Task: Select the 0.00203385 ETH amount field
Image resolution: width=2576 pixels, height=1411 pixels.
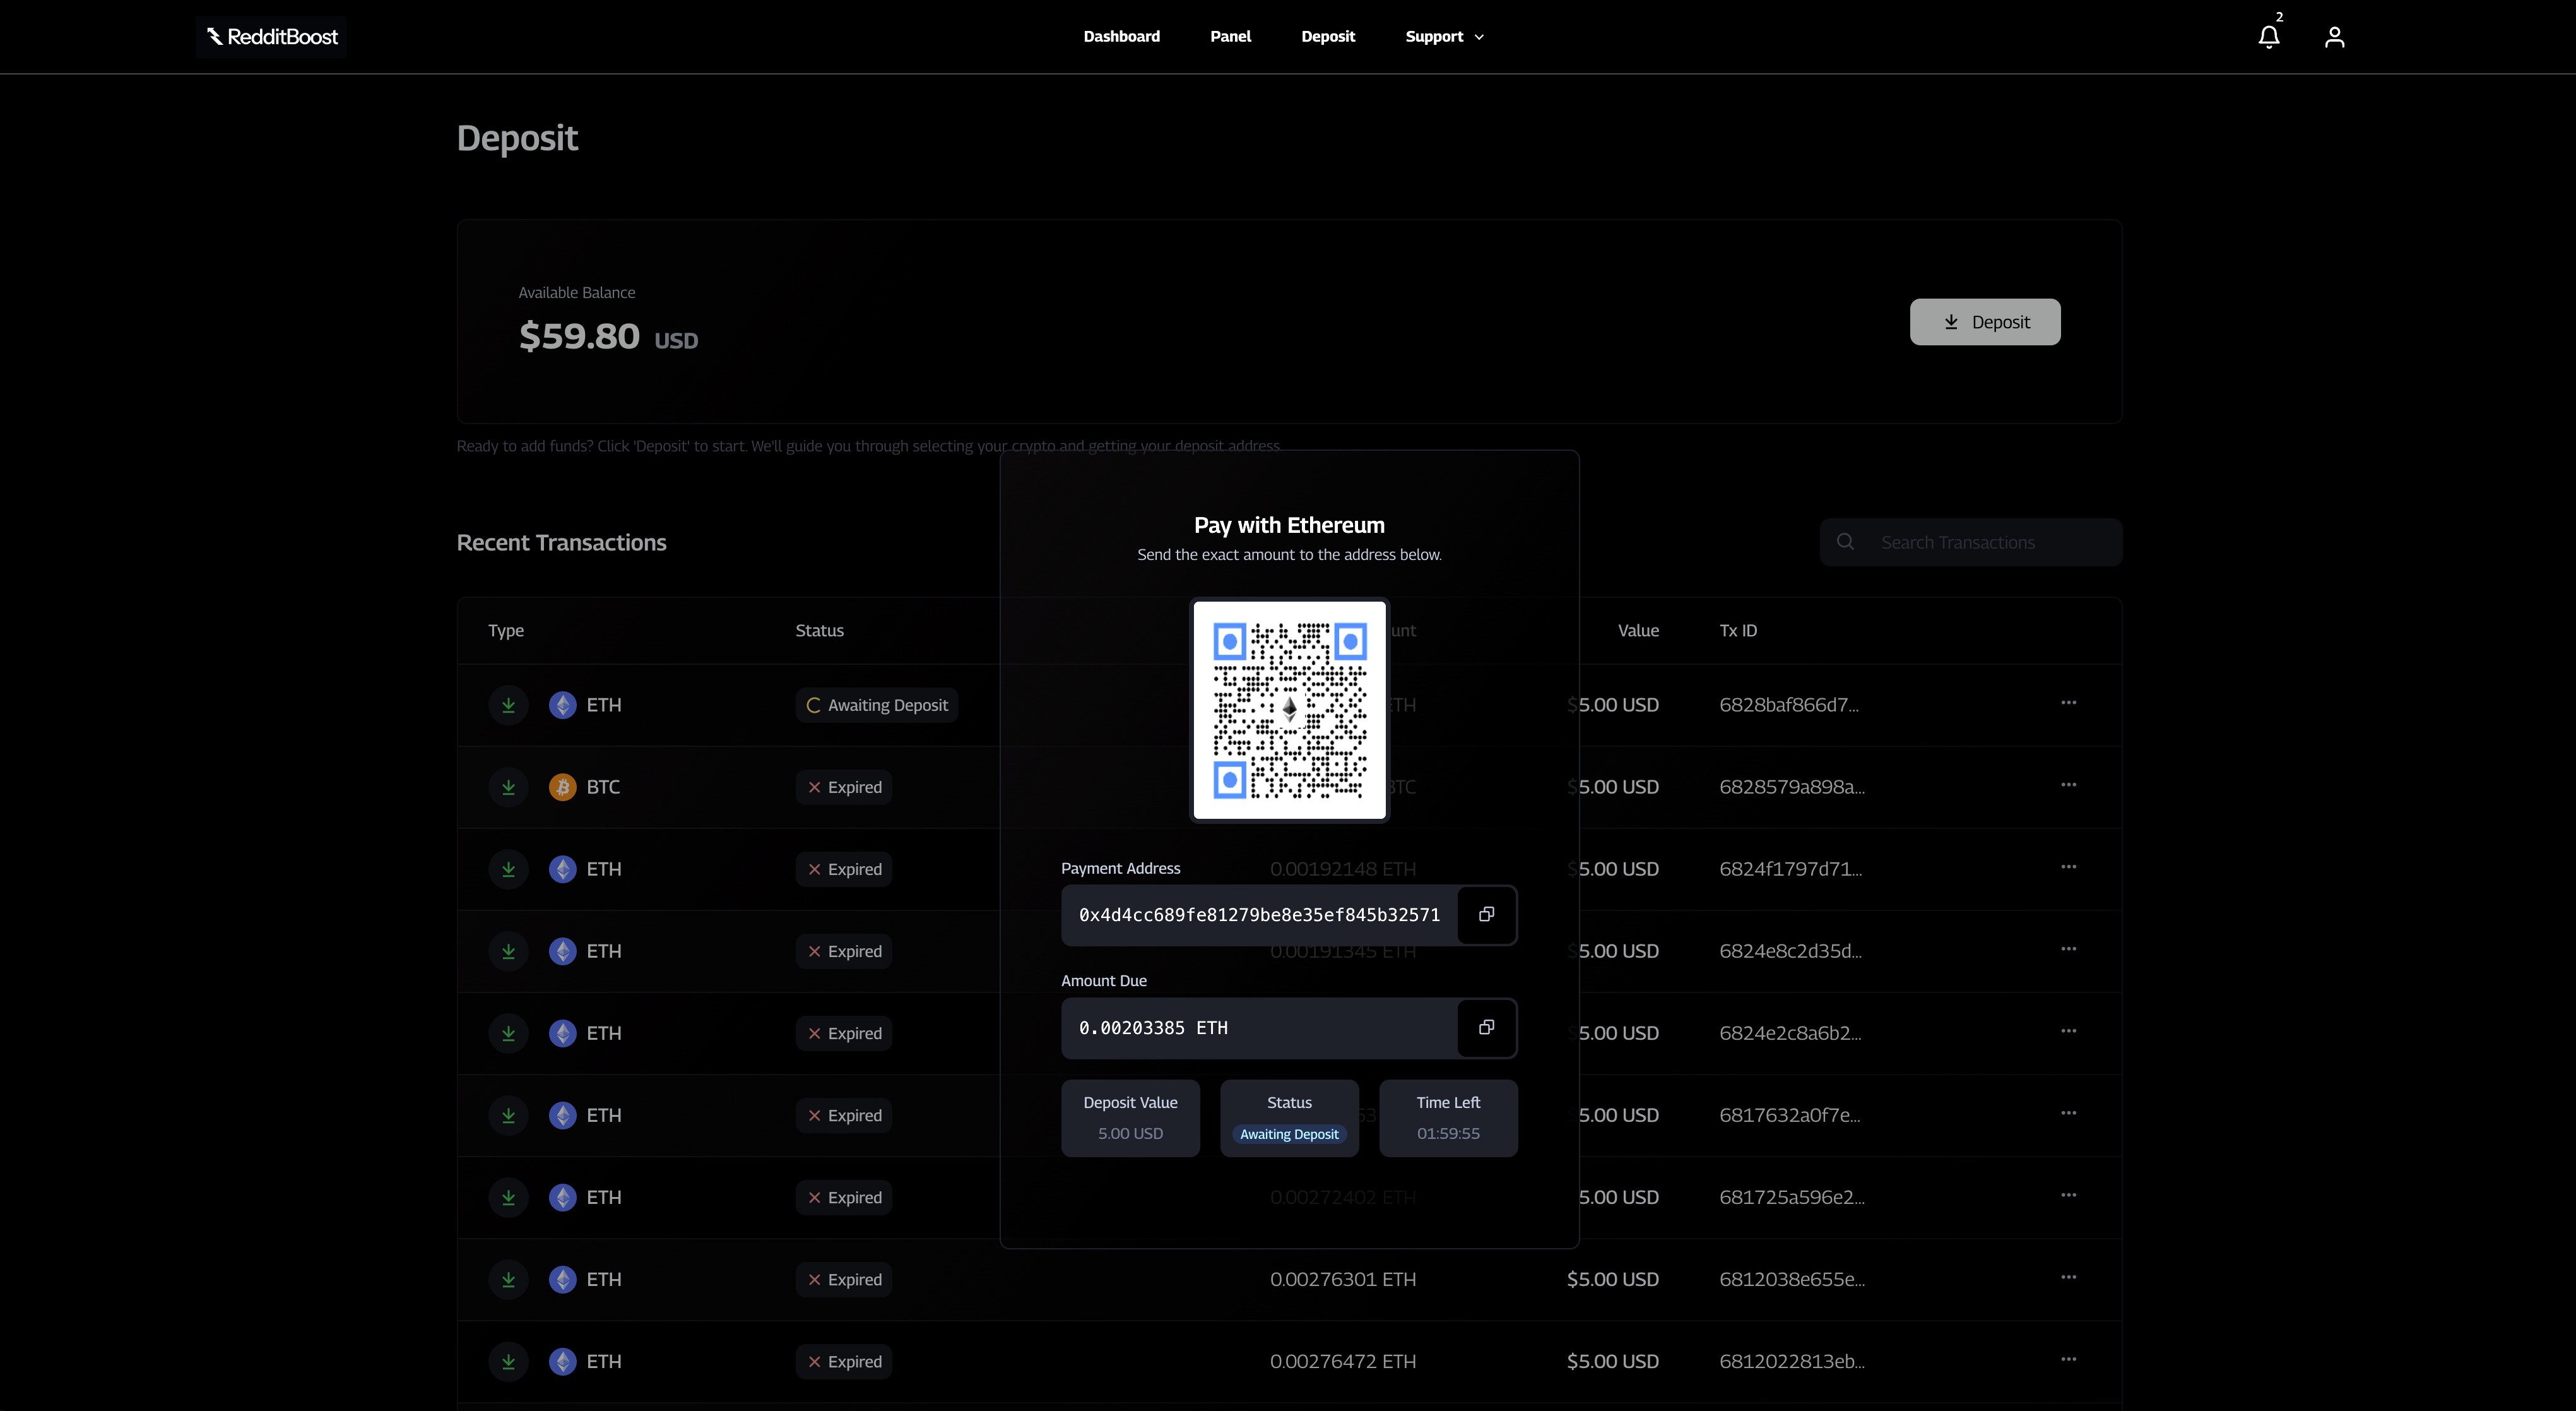Action: click(x=1259, y=1028)
